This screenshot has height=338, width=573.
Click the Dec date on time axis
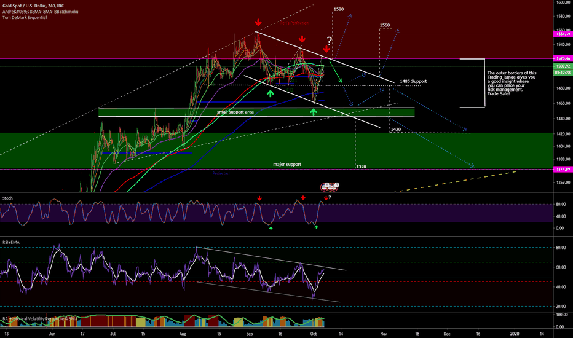tap(447, 334)
